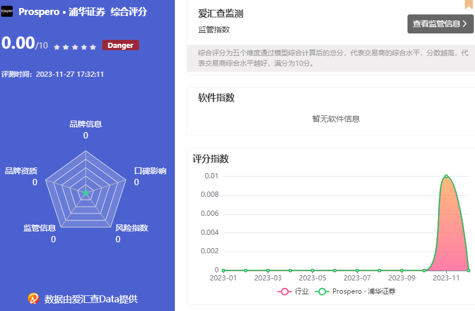Click the first rating star
The image size is (475, 311).
(57, 47)
